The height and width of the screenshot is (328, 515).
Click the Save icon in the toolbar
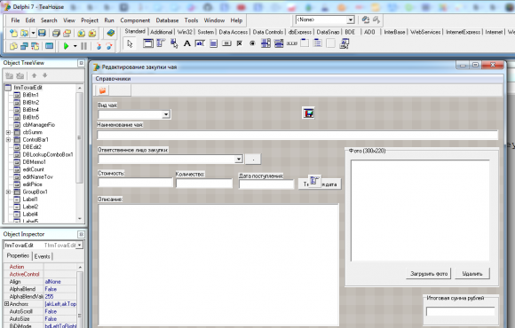tap(42, 33)
